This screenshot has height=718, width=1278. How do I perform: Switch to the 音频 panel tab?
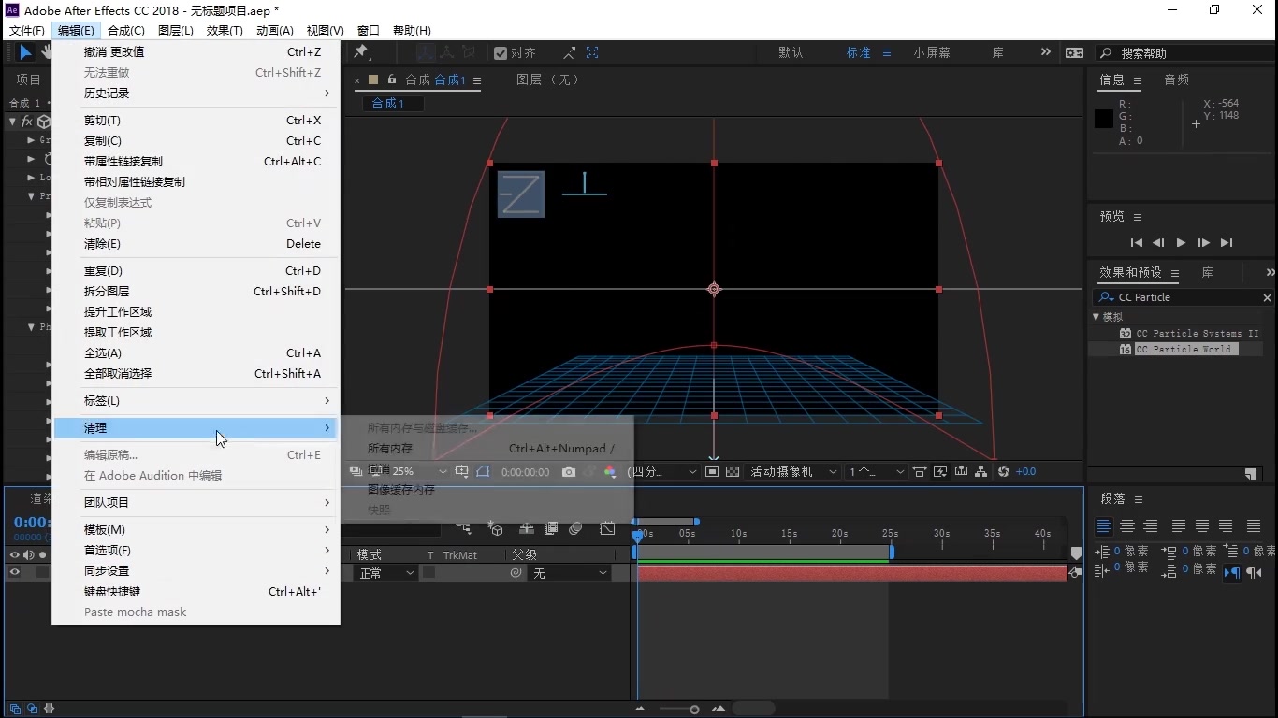1176,80
